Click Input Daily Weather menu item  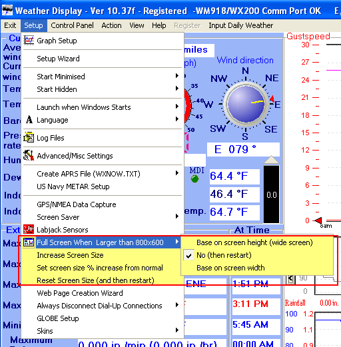click(241, 25)
